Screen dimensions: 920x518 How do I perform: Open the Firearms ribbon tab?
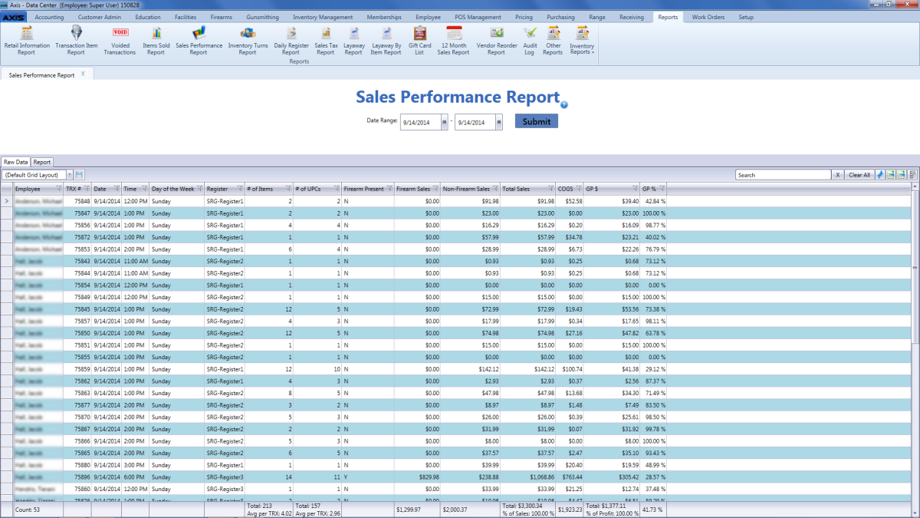tap(221, 17)
